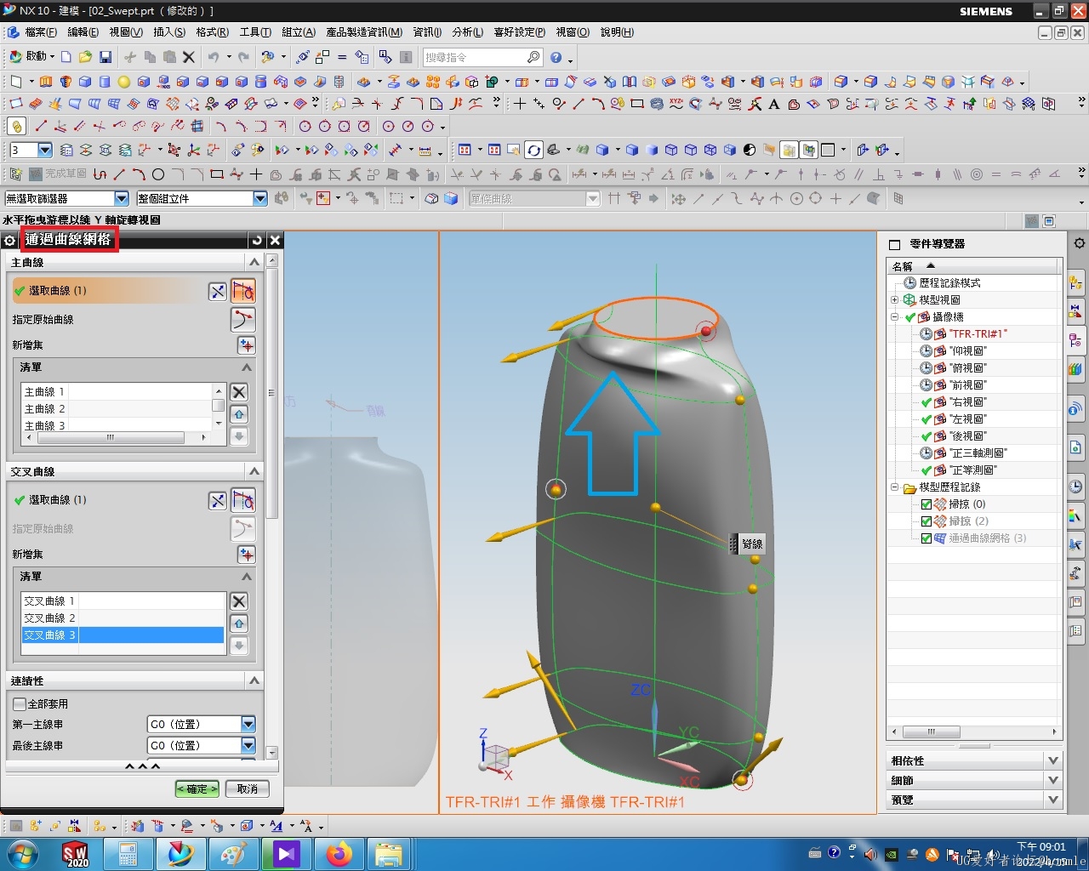Image resolution: width=1089 pixels, height=871 pixels.
Task: Launch SolidWorks 2020 from the taskbar
Action: [76, 854]
